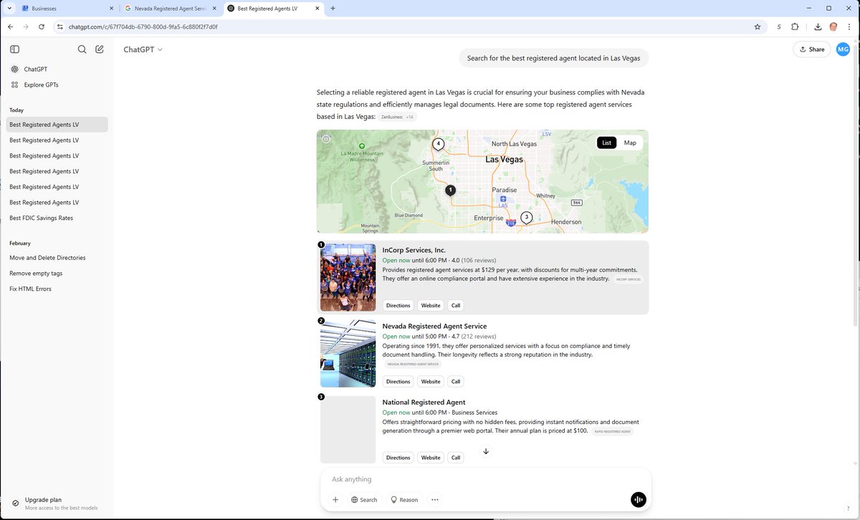Start a new chat with the compose icon
860x520 pixels.
tap(100, 49)
